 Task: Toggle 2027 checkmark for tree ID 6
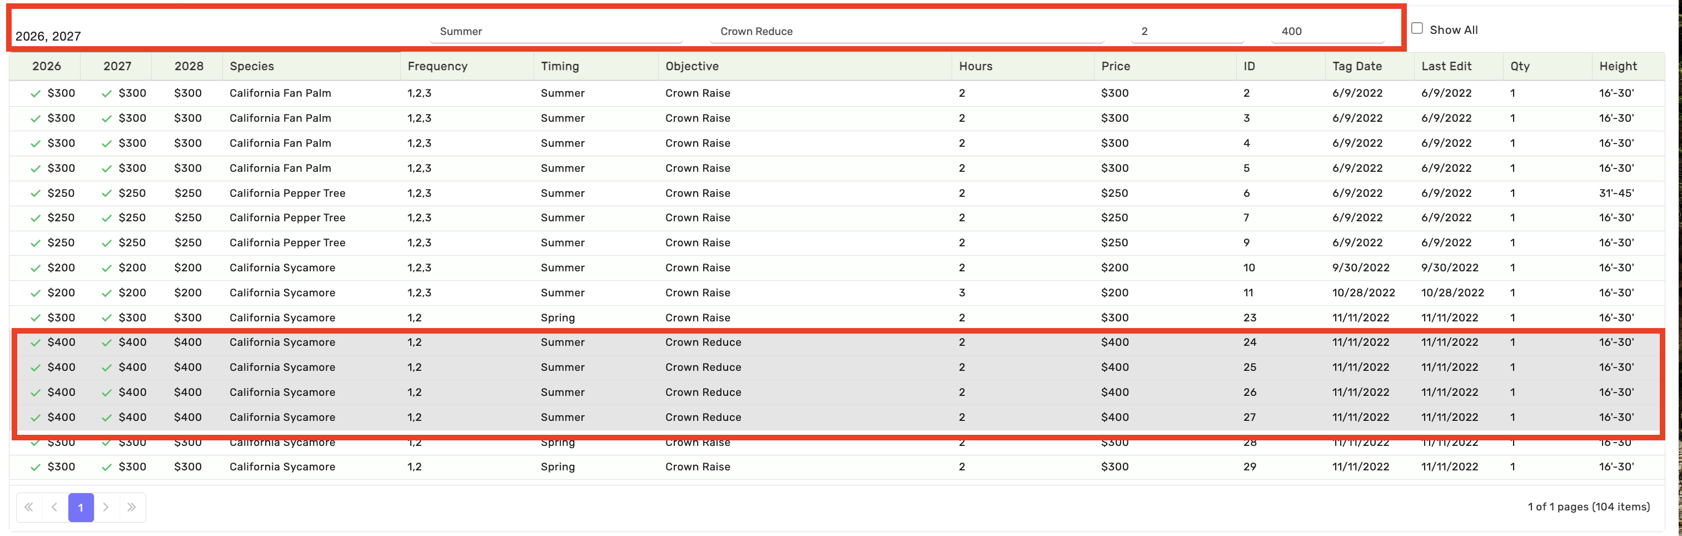tap(106, 193)
